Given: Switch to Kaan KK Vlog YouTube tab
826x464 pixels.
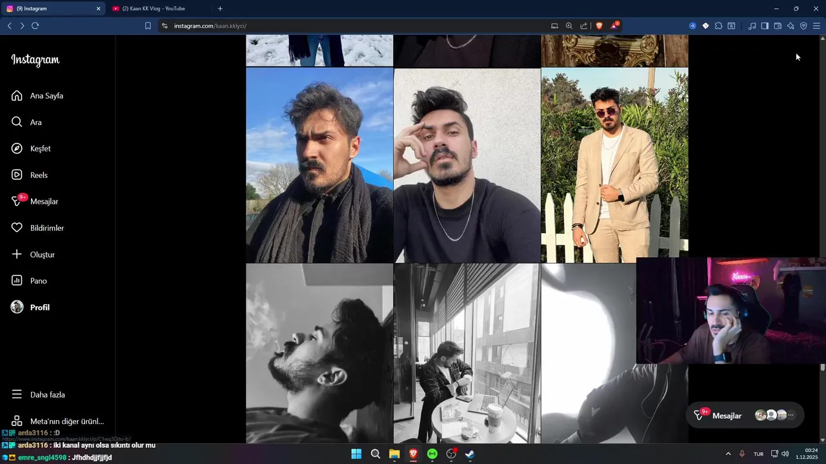Looking at the screenshot, I should point(157,8).
